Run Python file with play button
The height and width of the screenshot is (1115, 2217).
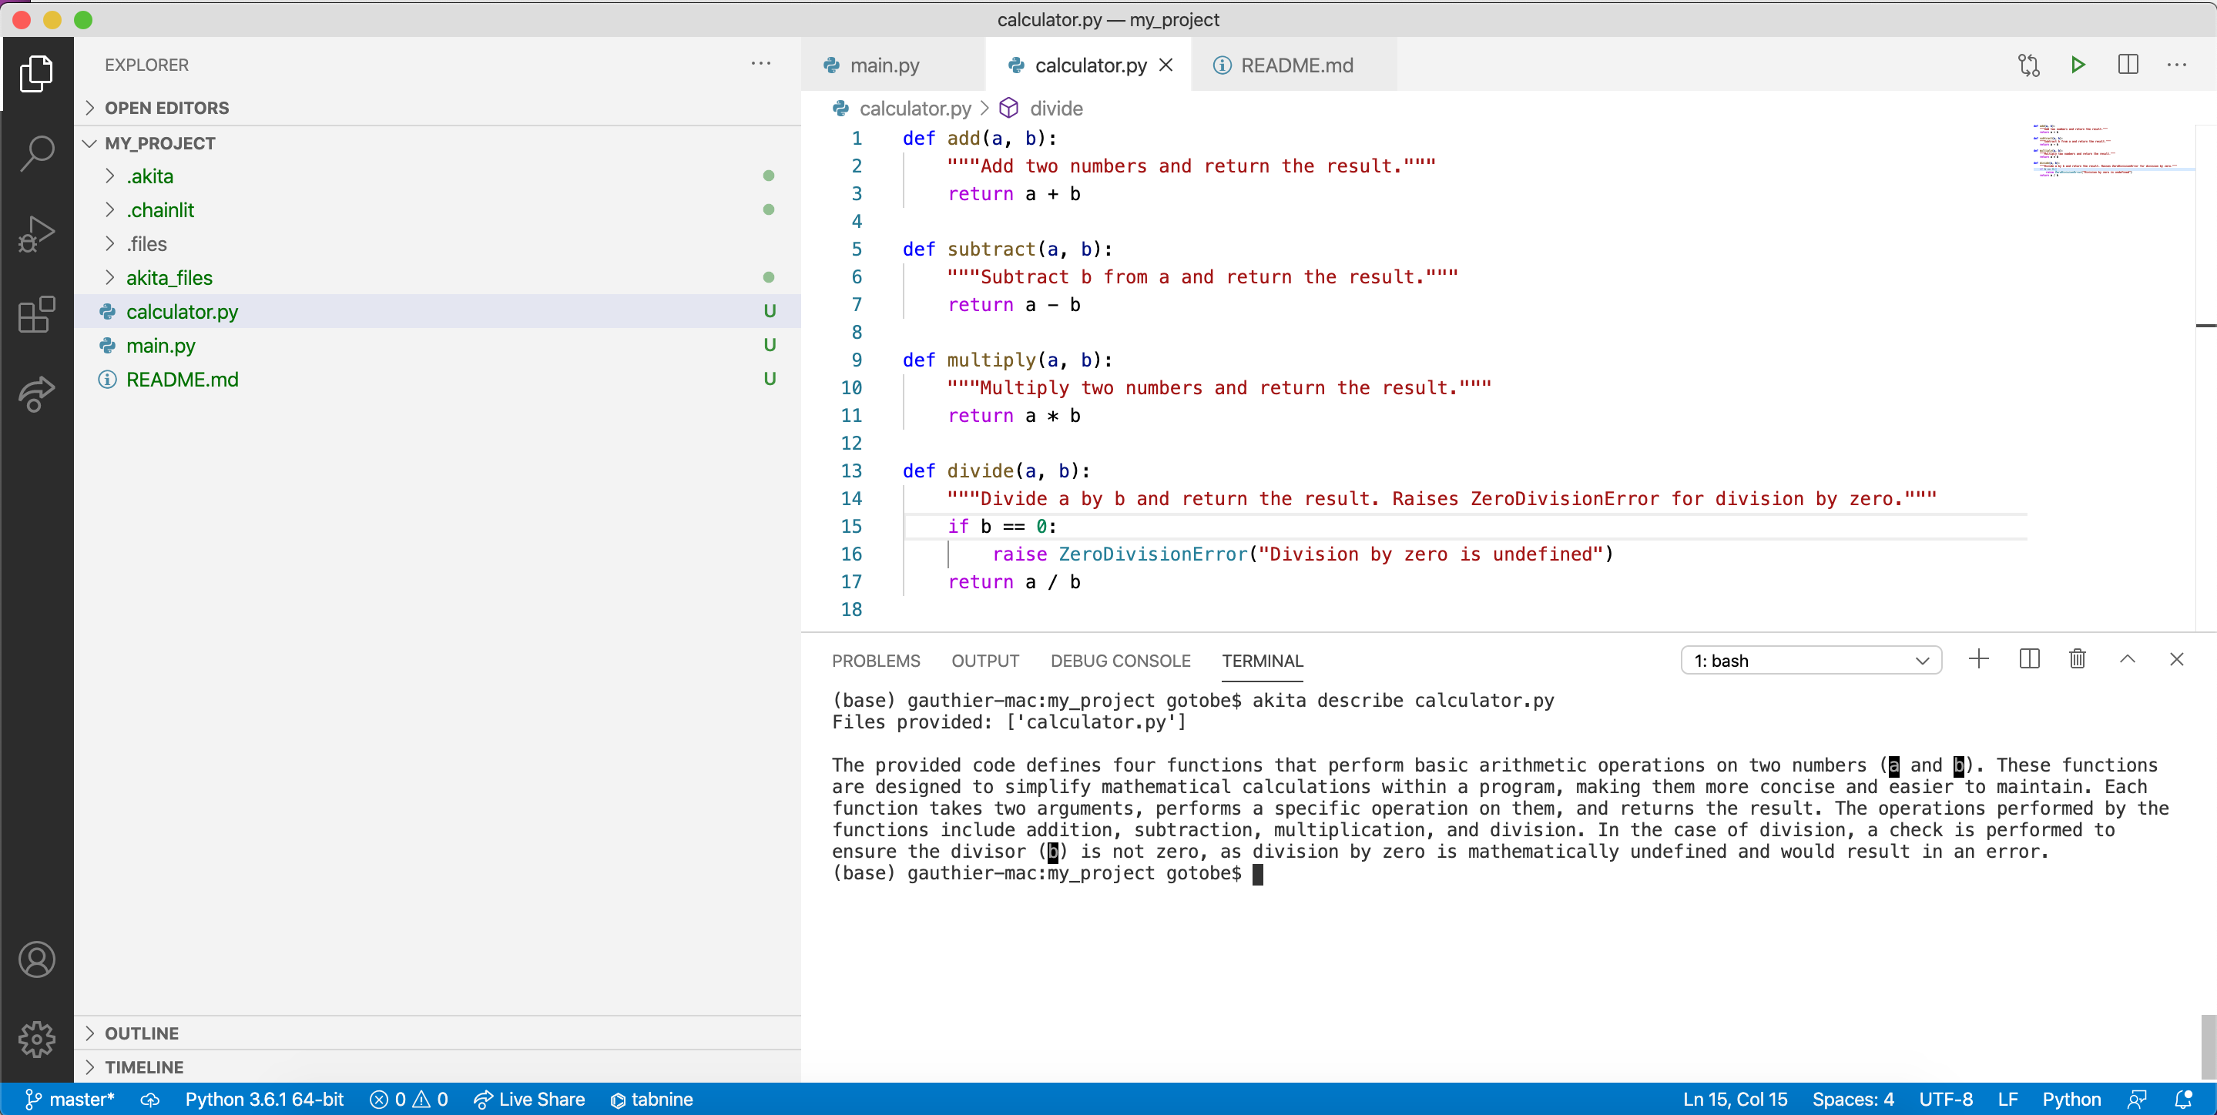click(x=2077, y=65)
